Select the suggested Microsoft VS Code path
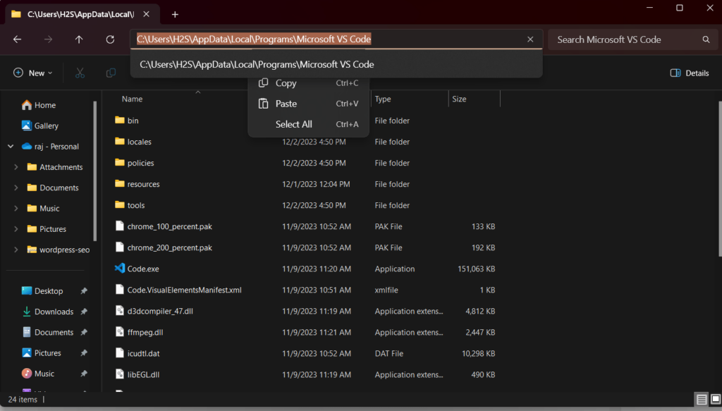 pos(257,64)
